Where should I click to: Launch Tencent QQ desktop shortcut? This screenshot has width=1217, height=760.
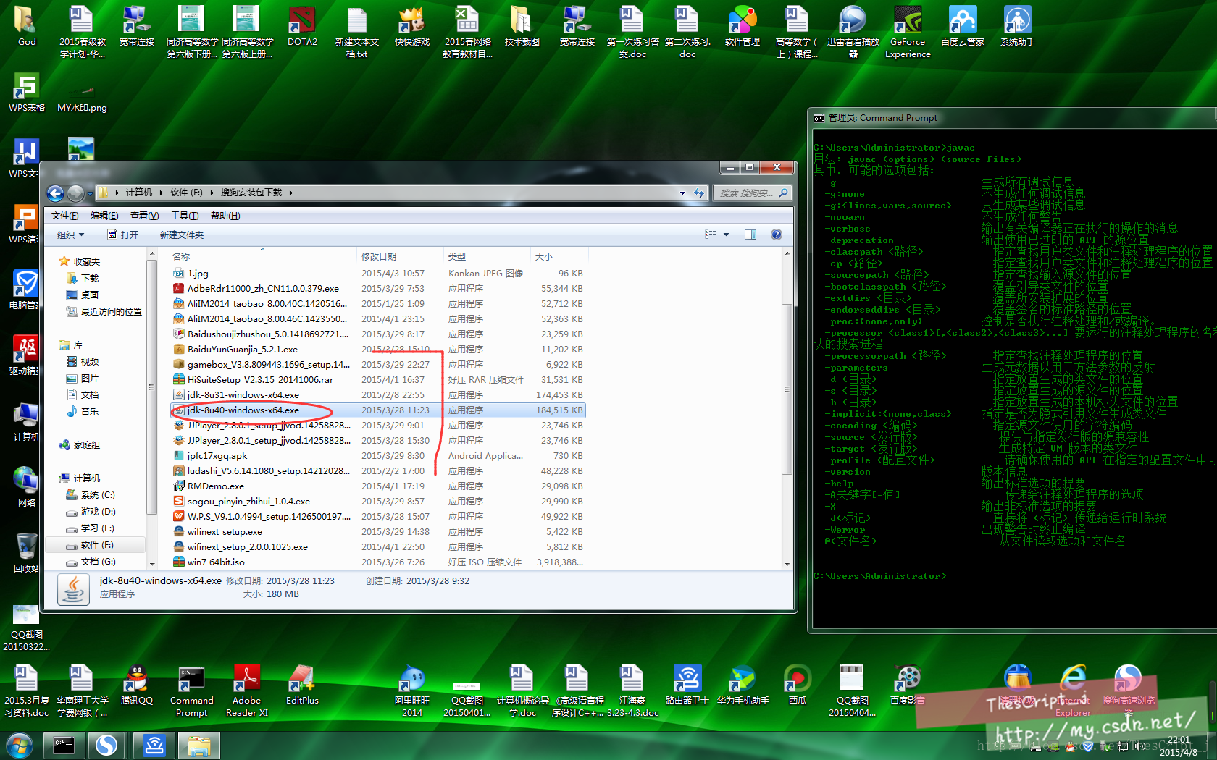click(136, 685)
